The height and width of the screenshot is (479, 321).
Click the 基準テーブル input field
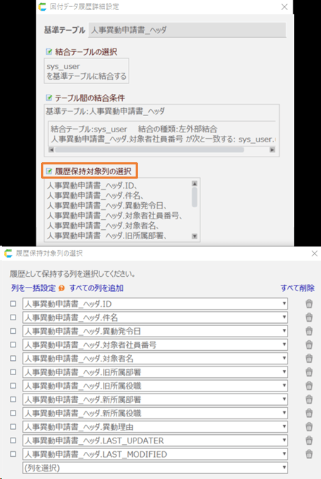(x=187, y=30)
